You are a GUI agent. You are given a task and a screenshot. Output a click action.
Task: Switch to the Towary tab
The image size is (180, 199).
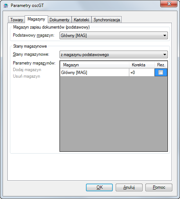click(17, 20)
